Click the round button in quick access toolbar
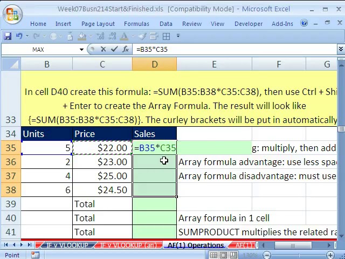 [53, 36]
